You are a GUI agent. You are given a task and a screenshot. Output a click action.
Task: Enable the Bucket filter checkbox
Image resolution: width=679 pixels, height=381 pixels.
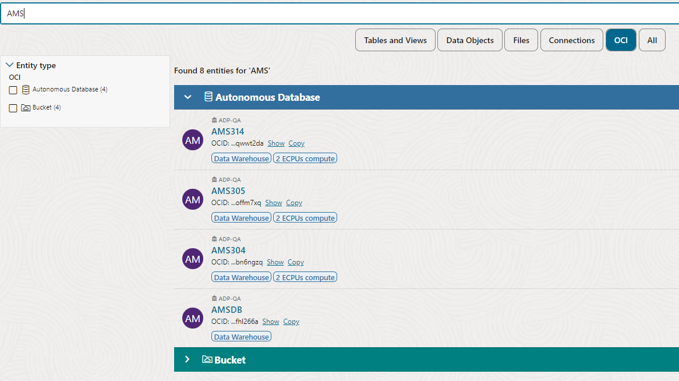13,107
